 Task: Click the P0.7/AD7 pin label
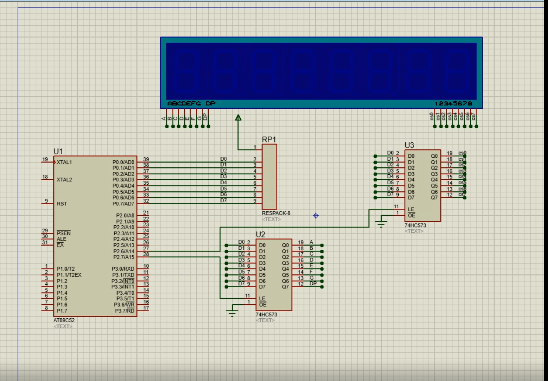click(x=123, y=204)
